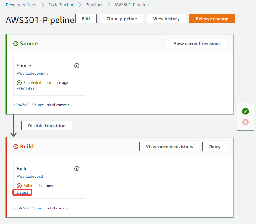256x224 pixels.
Task: Click the green succeeded checkmark in side panel
Action: click(x=245, y=111)
